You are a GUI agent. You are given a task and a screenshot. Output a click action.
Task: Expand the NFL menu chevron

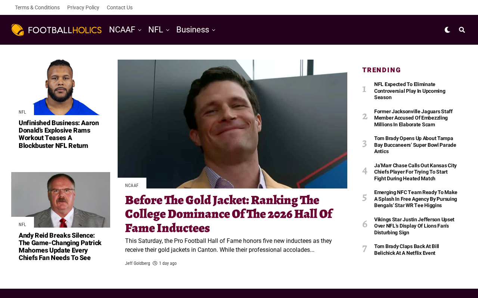168,30
